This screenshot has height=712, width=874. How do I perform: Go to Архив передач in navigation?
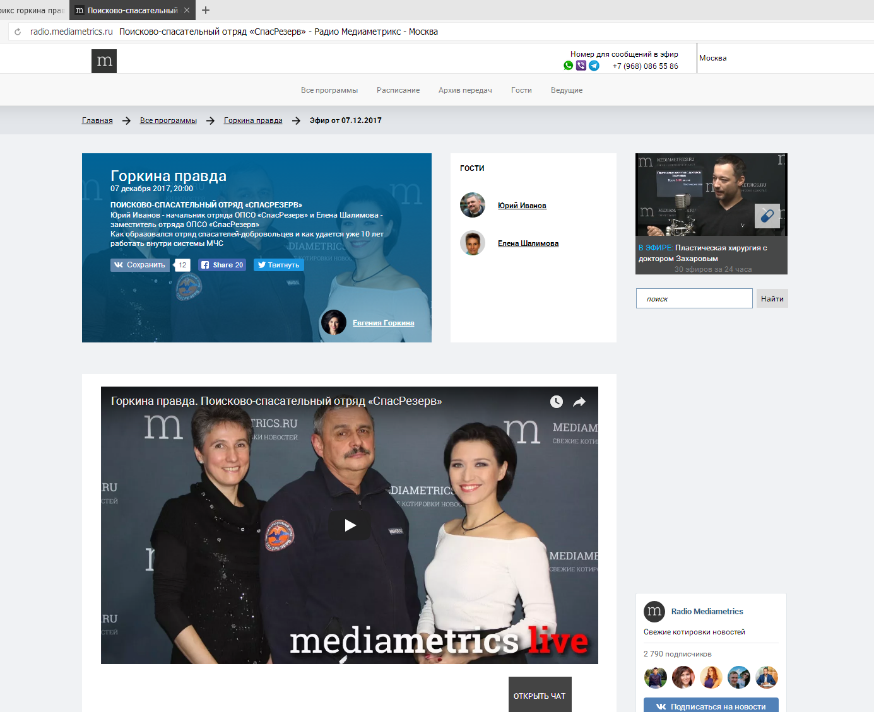click(465, 90)
